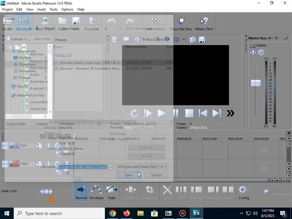292x219 pixels.
Task: Open the Options menu
Action: (x=67, y=9)
